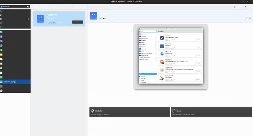This screenshot has height=136, width=253.
Task: Select the green Education category icon
Action: click(1, 50)
